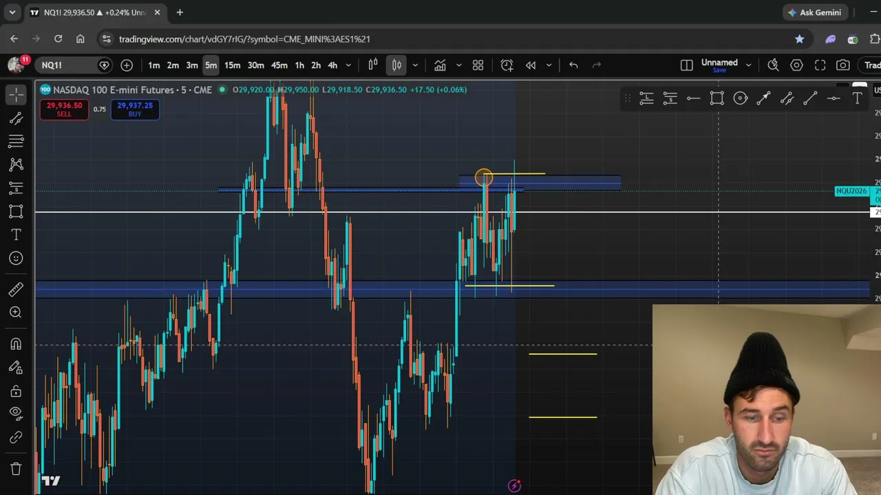Expand the layout management dropdown
The image size is (881, 495).
point(749,65)
